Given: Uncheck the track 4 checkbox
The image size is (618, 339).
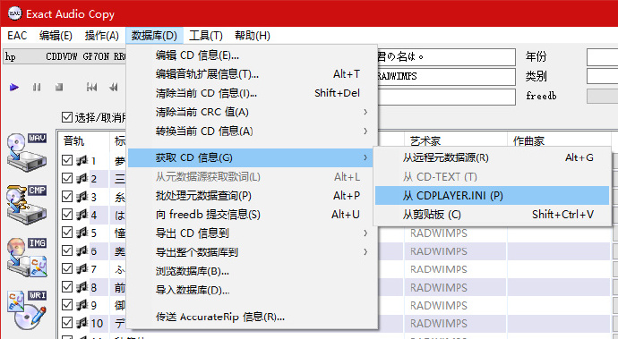Looking at the screenshot, I should [x=67, y=215].
